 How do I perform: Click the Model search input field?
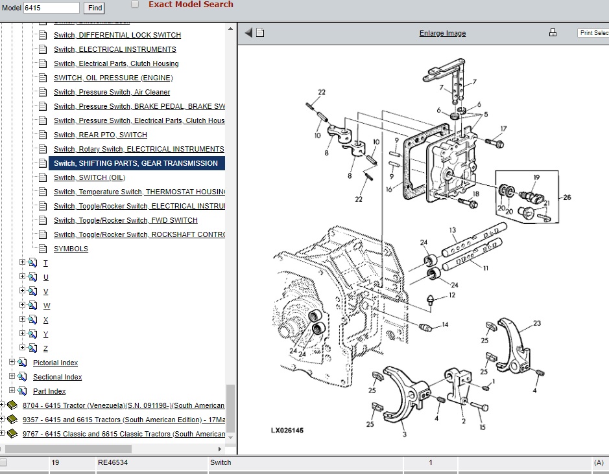[51, 8]
